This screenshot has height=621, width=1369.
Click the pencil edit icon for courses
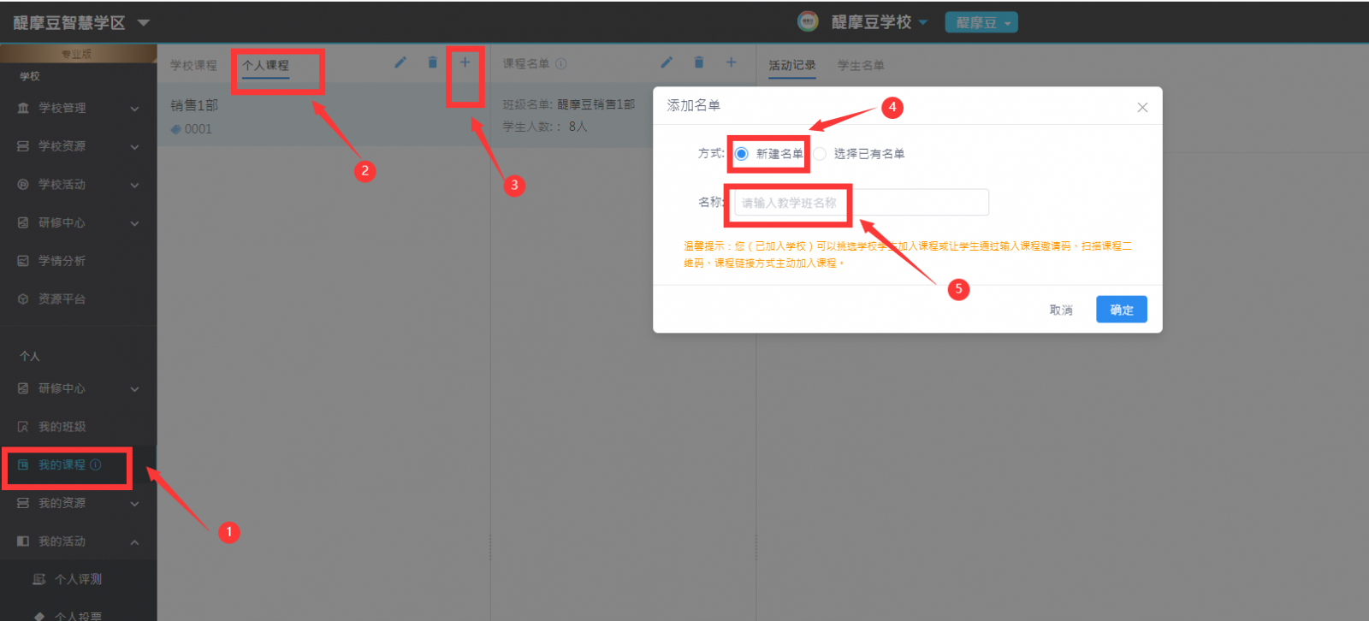[x=400, y=62]
